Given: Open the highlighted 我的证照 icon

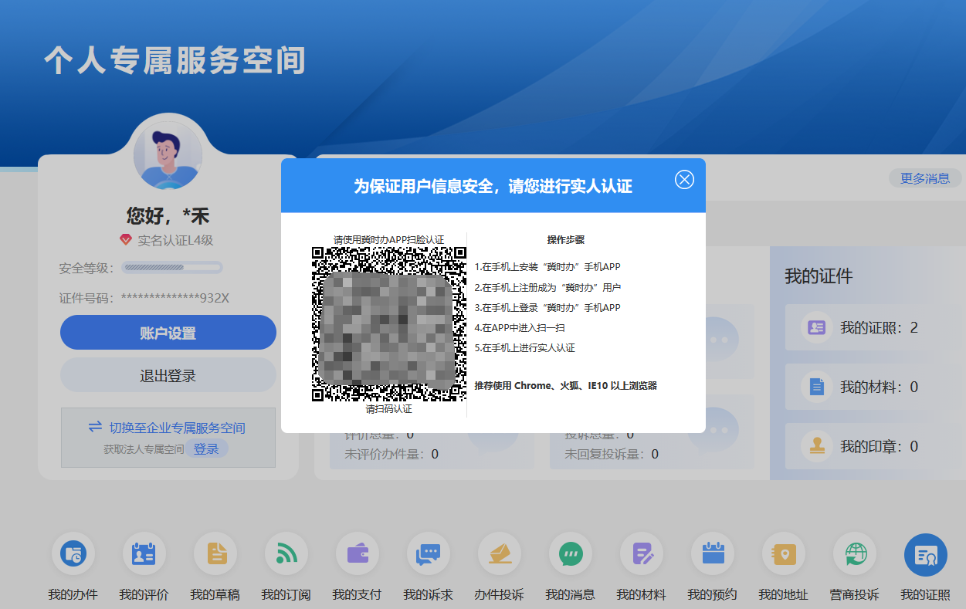Looking at the screenshot, I should click(x=926, y=554).
